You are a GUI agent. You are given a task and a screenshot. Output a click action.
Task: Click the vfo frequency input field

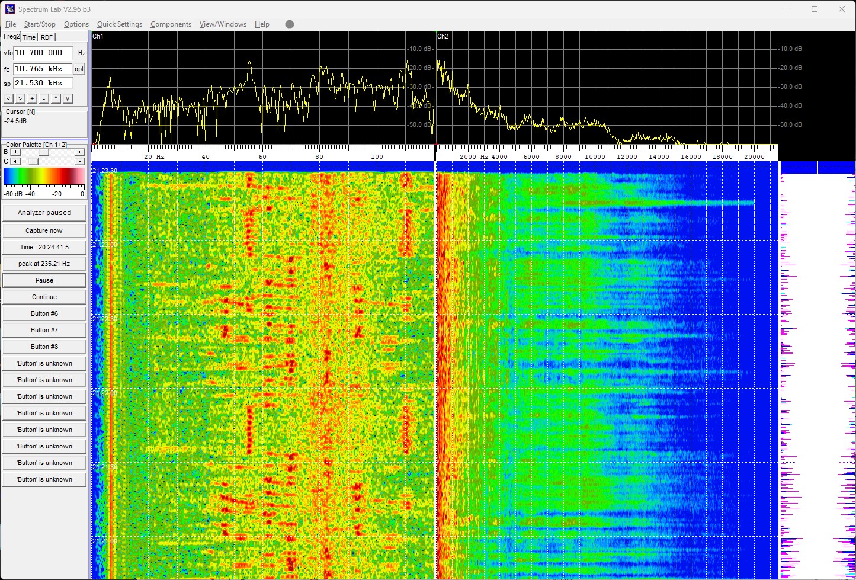click(43, 53)
